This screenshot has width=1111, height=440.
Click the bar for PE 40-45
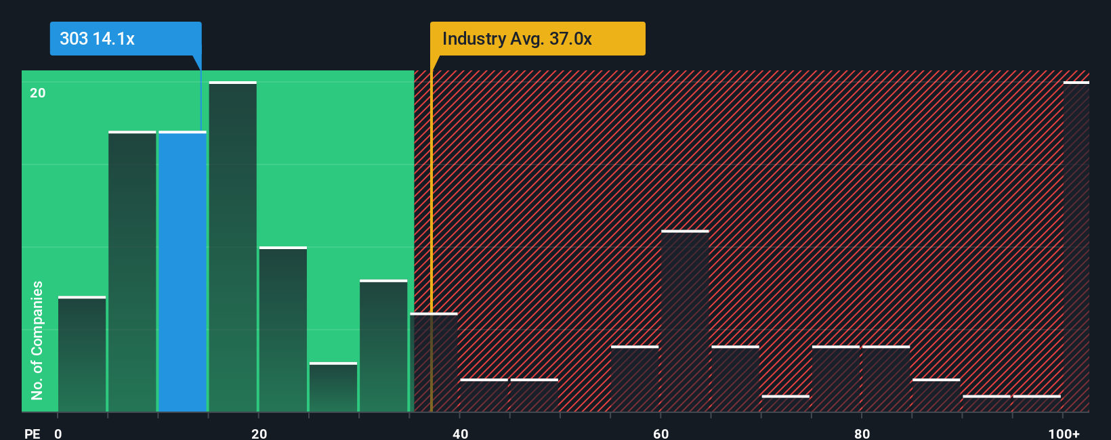pyautogui.click(x=484, y=395)
